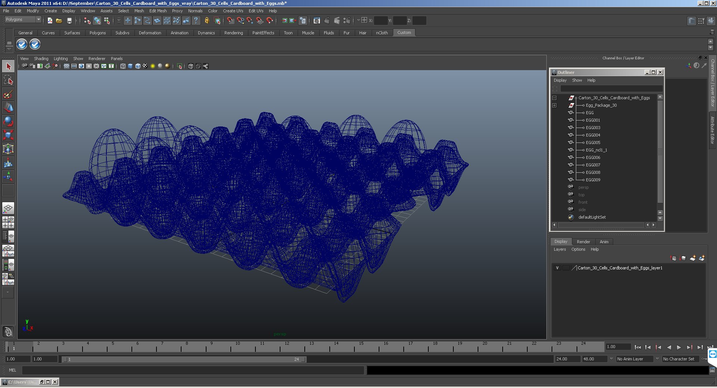This screenshot has height=388, width=717.
Task: Choose the Paint Selection tool
Action: pyautogui.click(x=8, y=94)
